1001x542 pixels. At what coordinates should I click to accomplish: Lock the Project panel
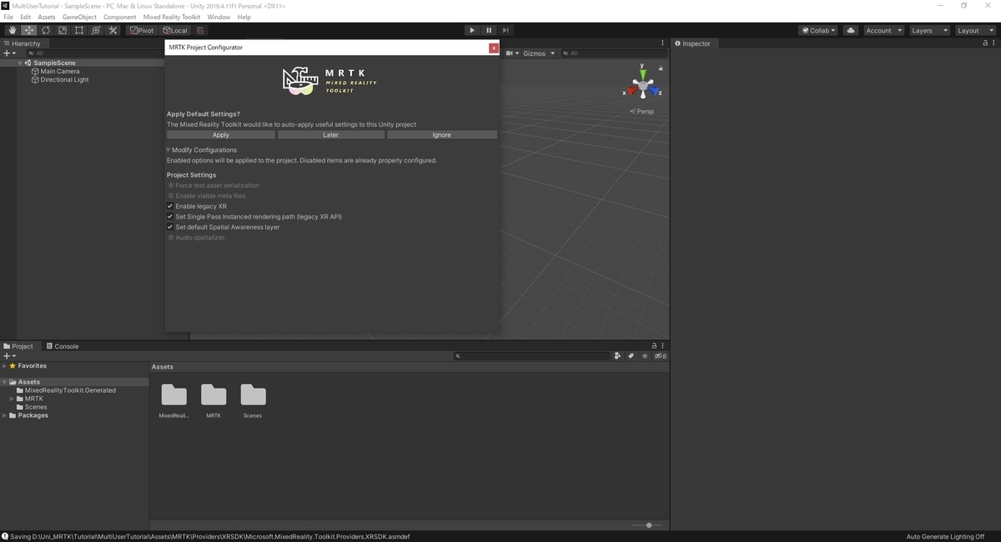tap(654, 345)
